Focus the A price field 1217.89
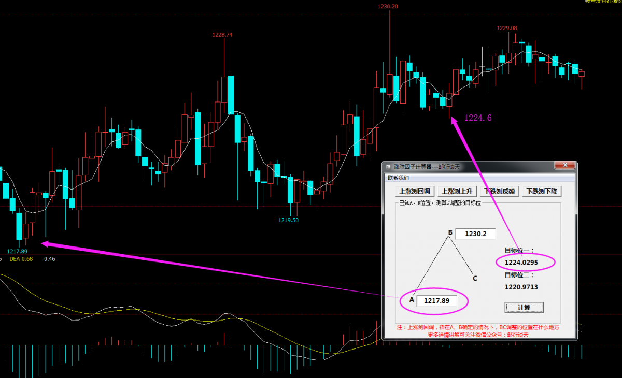 pos(437,300)
